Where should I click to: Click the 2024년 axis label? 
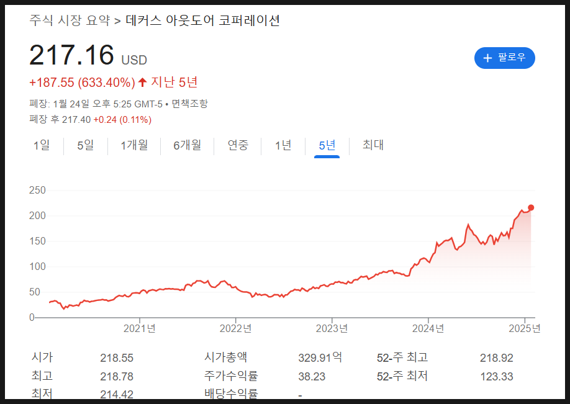pyautogui.click(x=428, y=328)
